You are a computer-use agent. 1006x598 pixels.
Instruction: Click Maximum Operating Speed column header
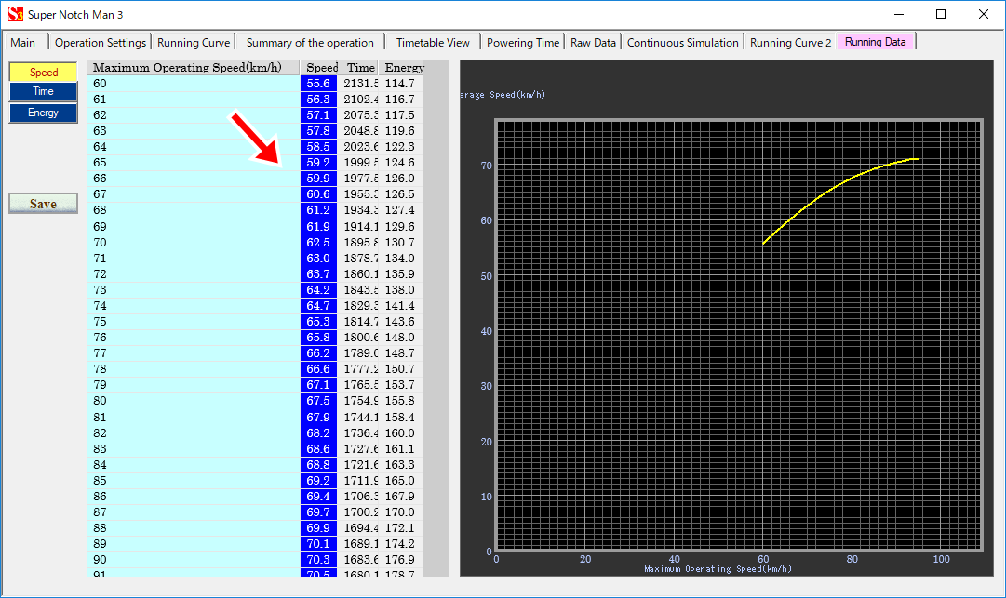tap(194, 68)
